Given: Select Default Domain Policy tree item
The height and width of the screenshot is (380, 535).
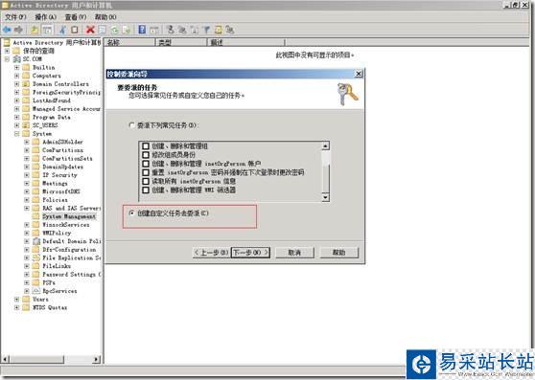Looking at the screenshot, I should pos(72,241).
